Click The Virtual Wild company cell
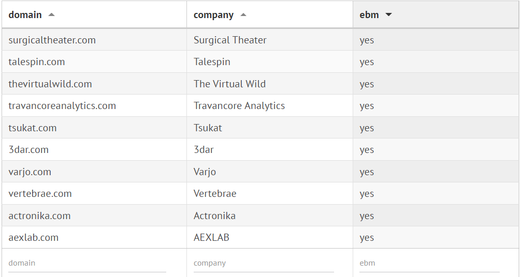This screenshot has width=521, height=277. click(x=229, y=84)
